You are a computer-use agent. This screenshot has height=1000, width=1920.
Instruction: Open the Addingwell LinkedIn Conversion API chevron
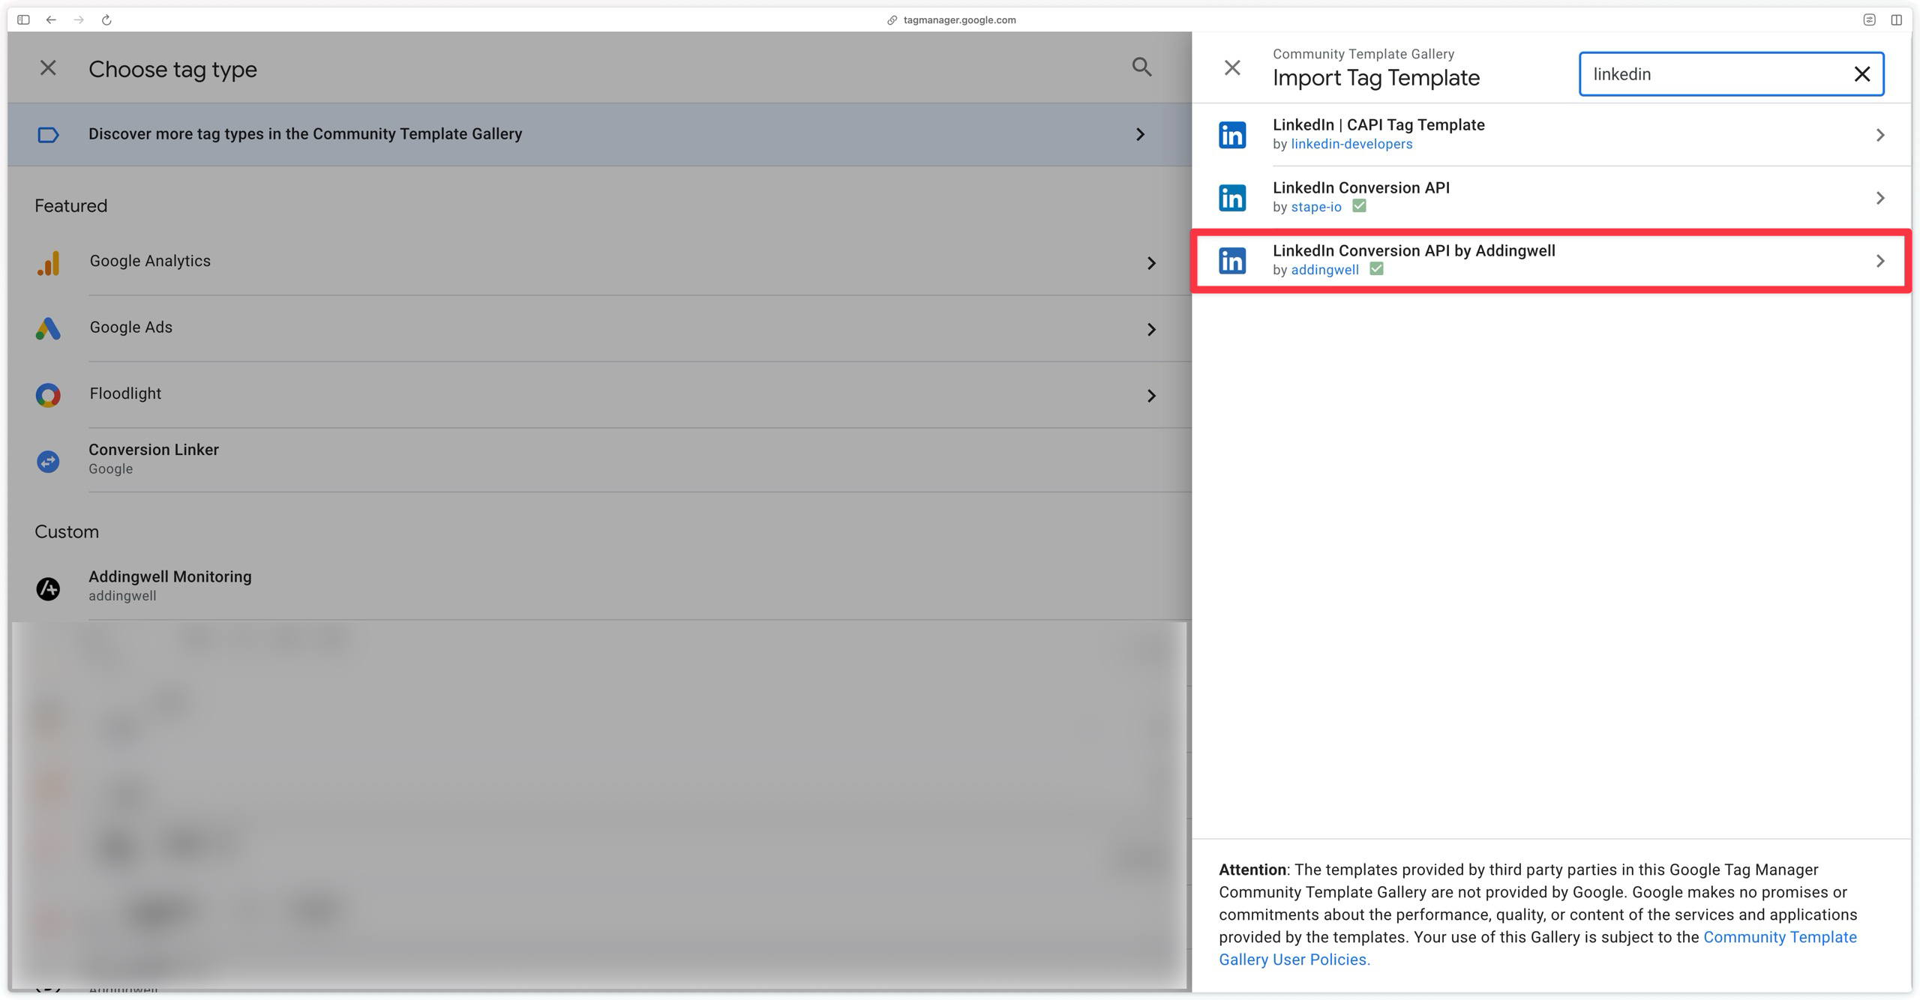(1879, 261)
